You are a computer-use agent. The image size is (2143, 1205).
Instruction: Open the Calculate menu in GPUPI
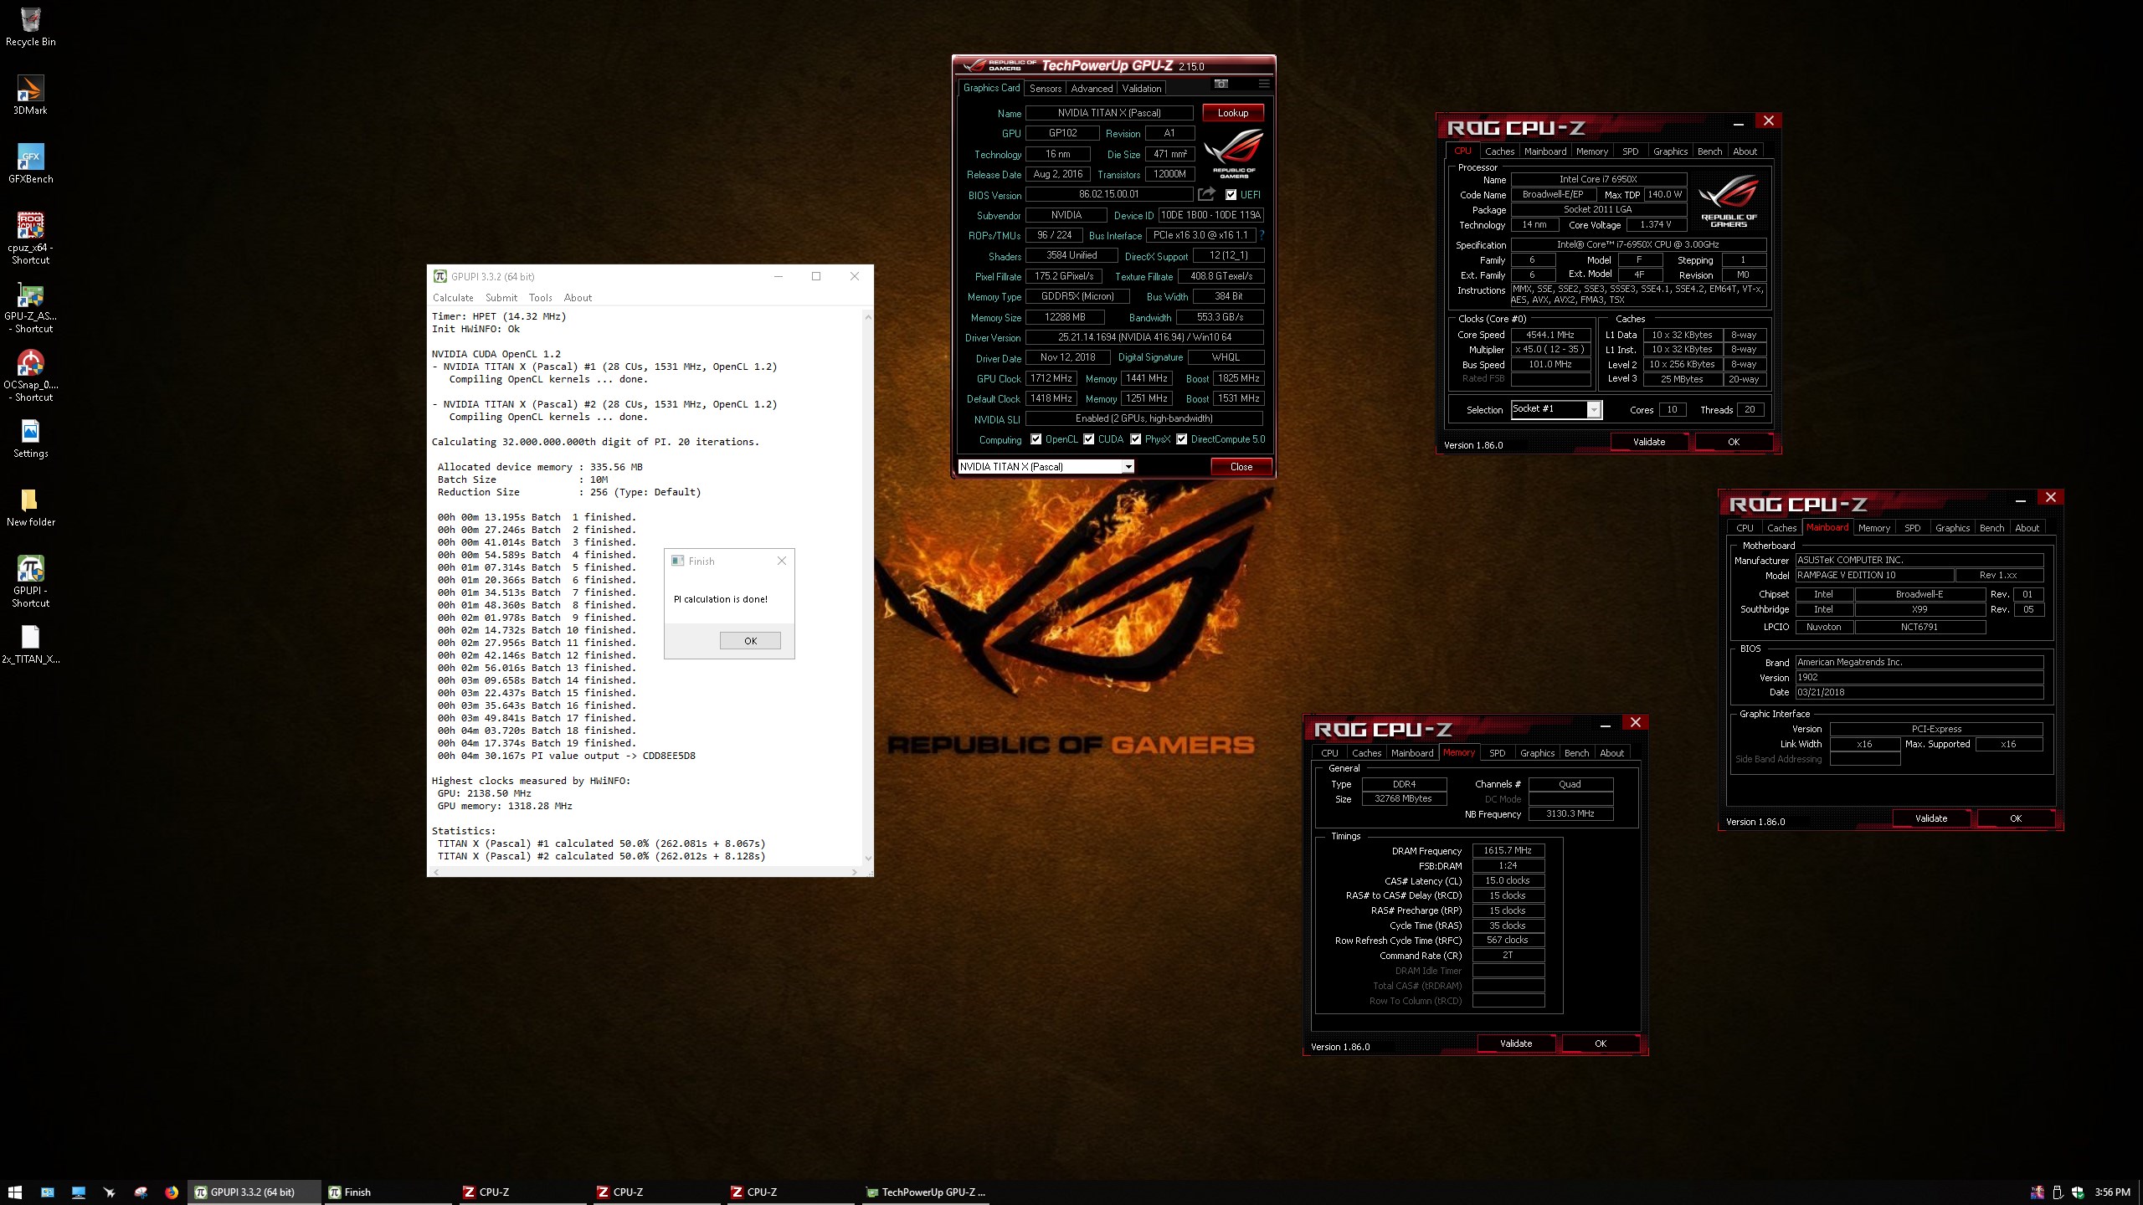(x=453, y=298)
